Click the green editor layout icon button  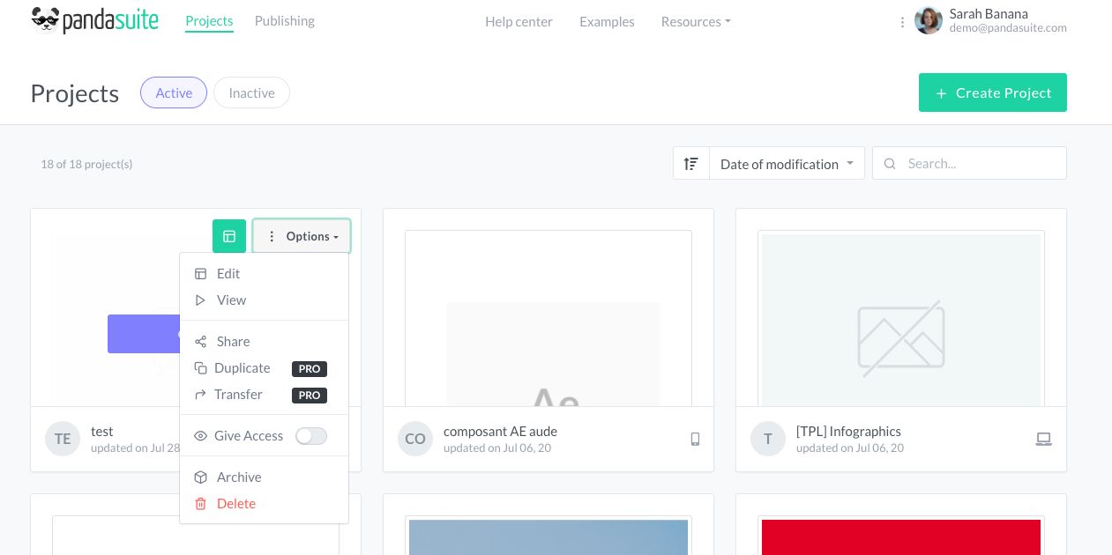(229, 236)
